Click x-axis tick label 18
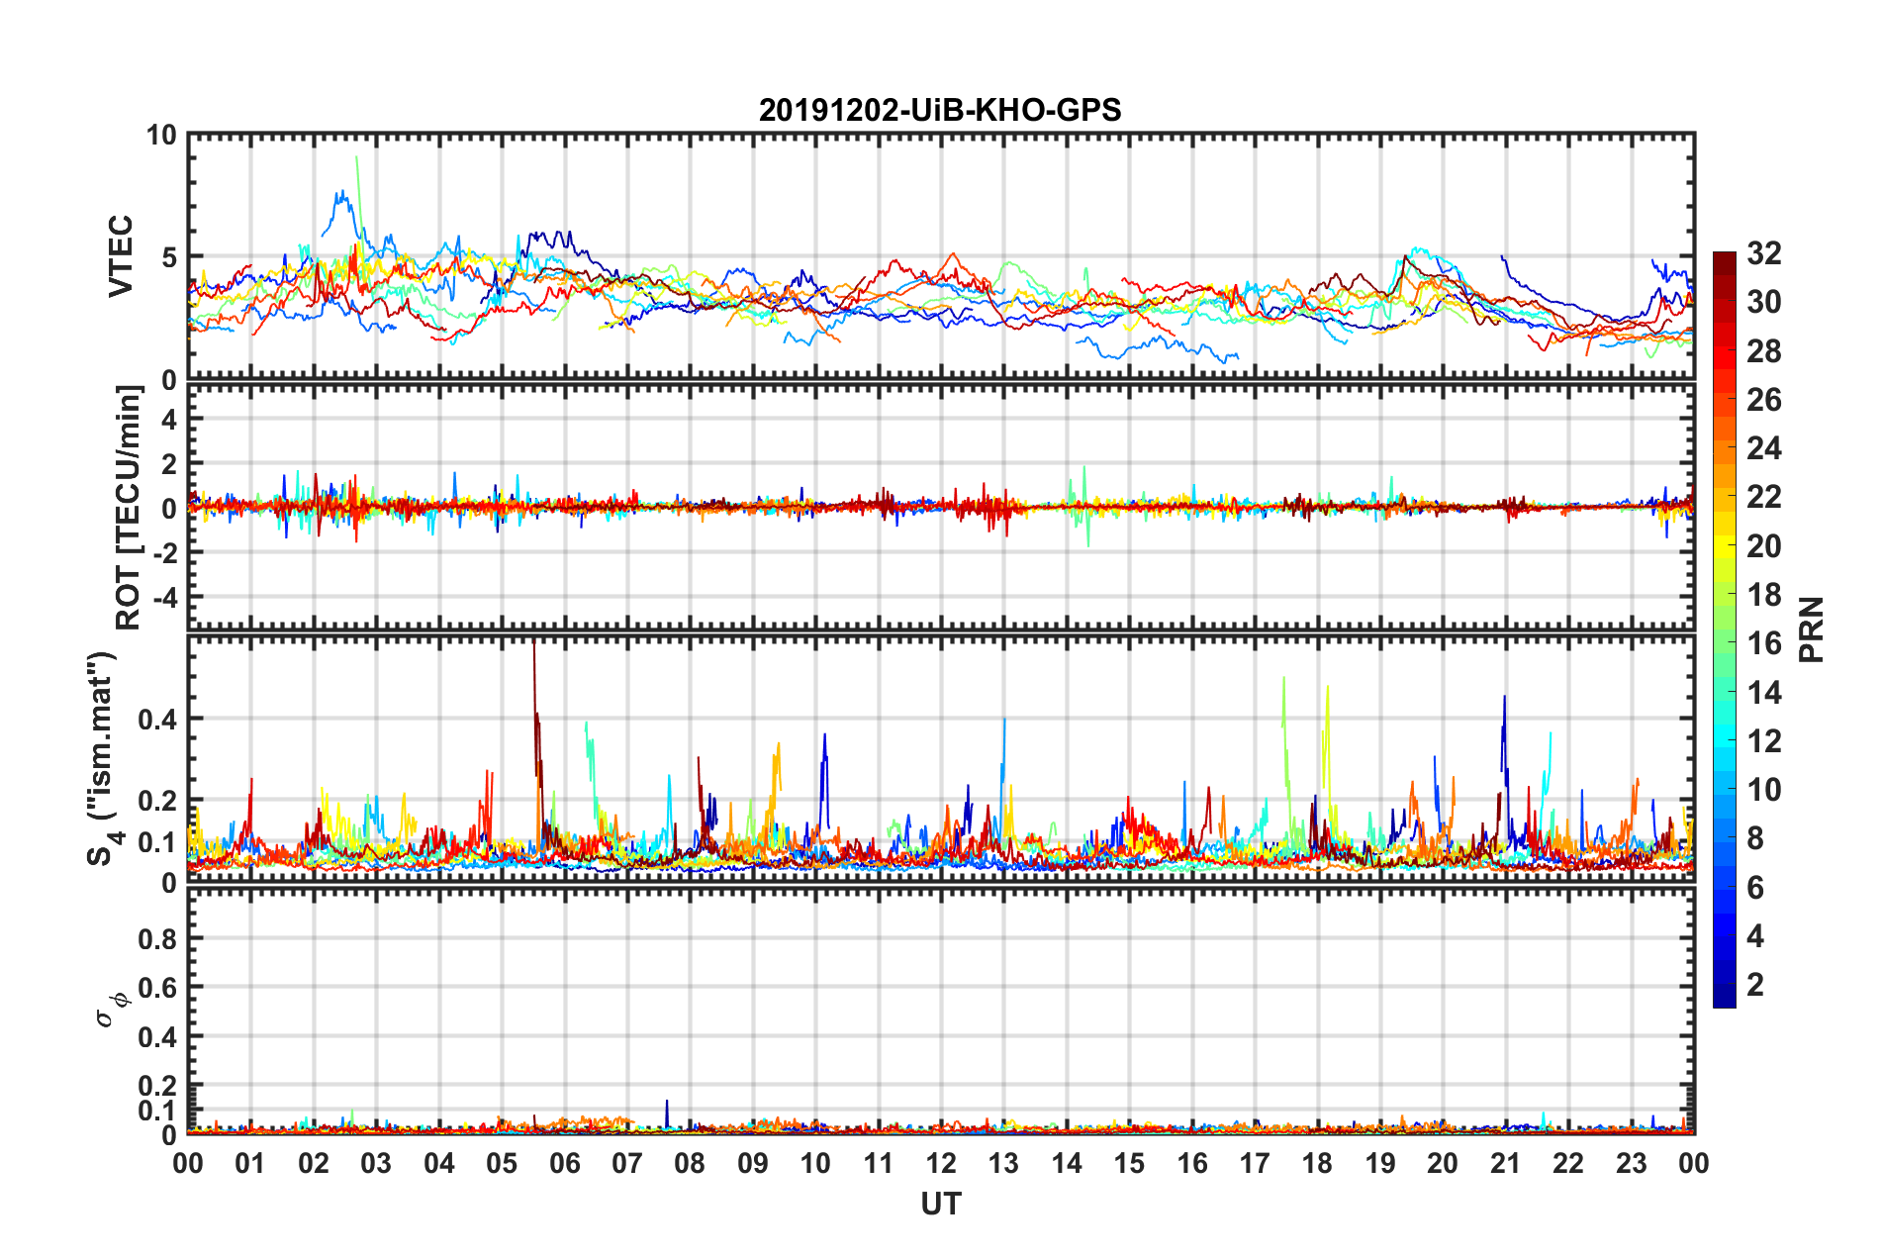Viewport: 1882px width, 1259px height. pyautogui.click(x=1317, y=1163)
